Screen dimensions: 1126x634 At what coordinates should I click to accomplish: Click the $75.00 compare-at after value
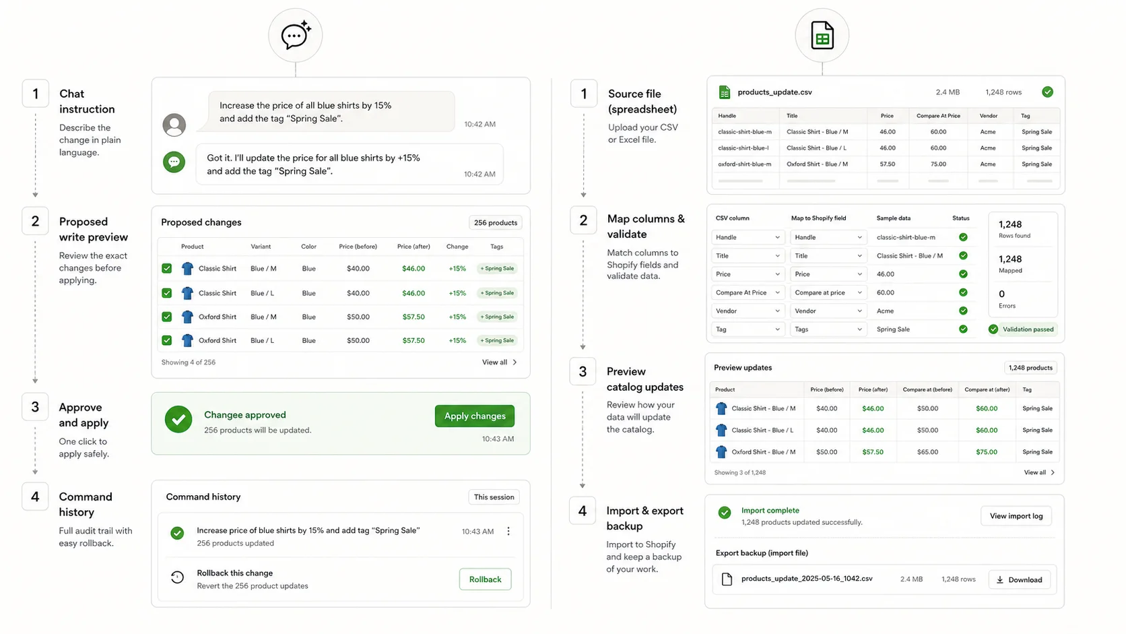click(x=987, y=452)
